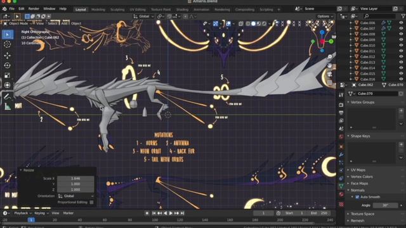Open Orientation Global dropdown in Resize panel

pyautogui.click(x=75, y=196)
